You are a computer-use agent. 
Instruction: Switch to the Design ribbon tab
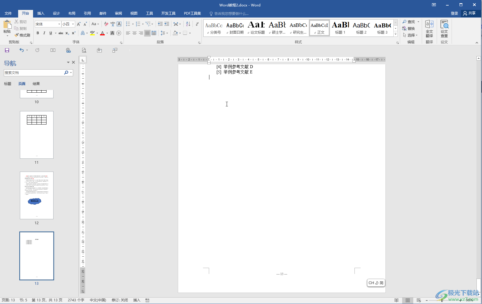[x=56, y=13]
